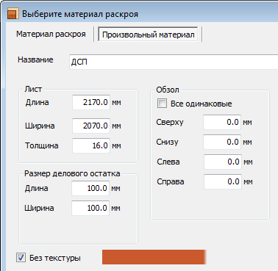Enable the Все одинаковые checkbox

tap(162, 104)
